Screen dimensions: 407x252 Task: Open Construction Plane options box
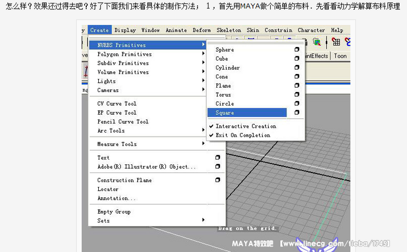tap(218, 180)
